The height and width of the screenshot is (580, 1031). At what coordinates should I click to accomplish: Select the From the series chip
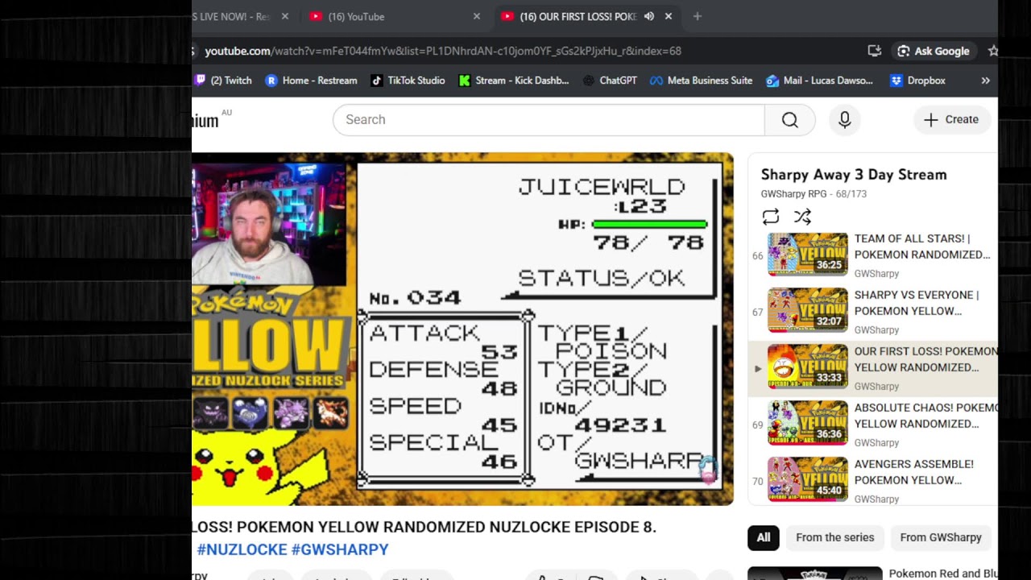834,537
